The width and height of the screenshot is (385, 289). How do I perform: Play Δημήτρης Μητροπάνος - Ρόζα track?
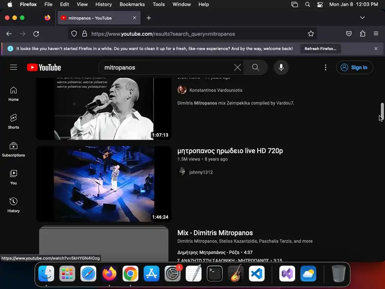(x=215, y=252)
